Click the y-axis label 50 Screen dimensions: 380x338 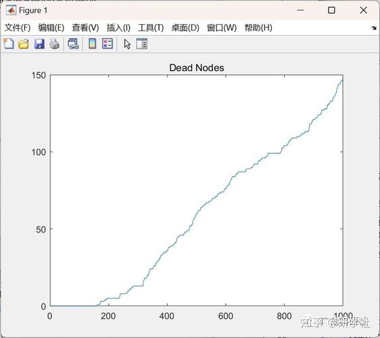point(41,229)
